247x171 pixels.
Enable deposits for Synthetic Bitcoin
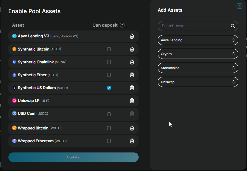click(109, 49)
